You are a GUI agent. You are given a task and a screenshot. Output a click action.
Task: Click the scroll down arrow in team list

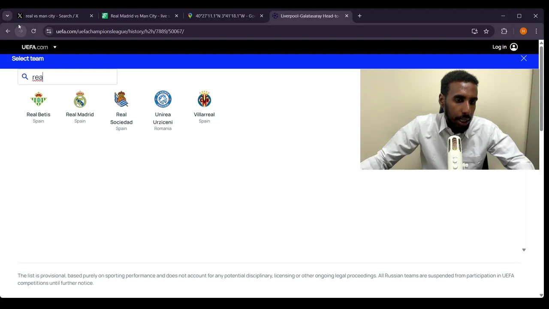click(x=524, y=250)
